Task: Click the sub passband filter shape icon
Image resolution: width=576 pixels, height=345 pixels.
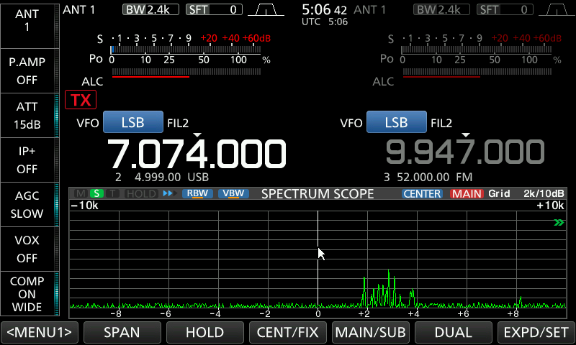Action: [x=555, y=9]
